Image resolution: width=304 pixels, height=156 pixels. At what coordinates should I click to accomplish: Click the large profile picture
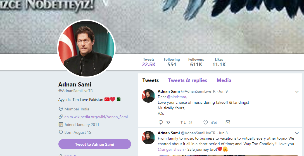click(x=86, y=48)
